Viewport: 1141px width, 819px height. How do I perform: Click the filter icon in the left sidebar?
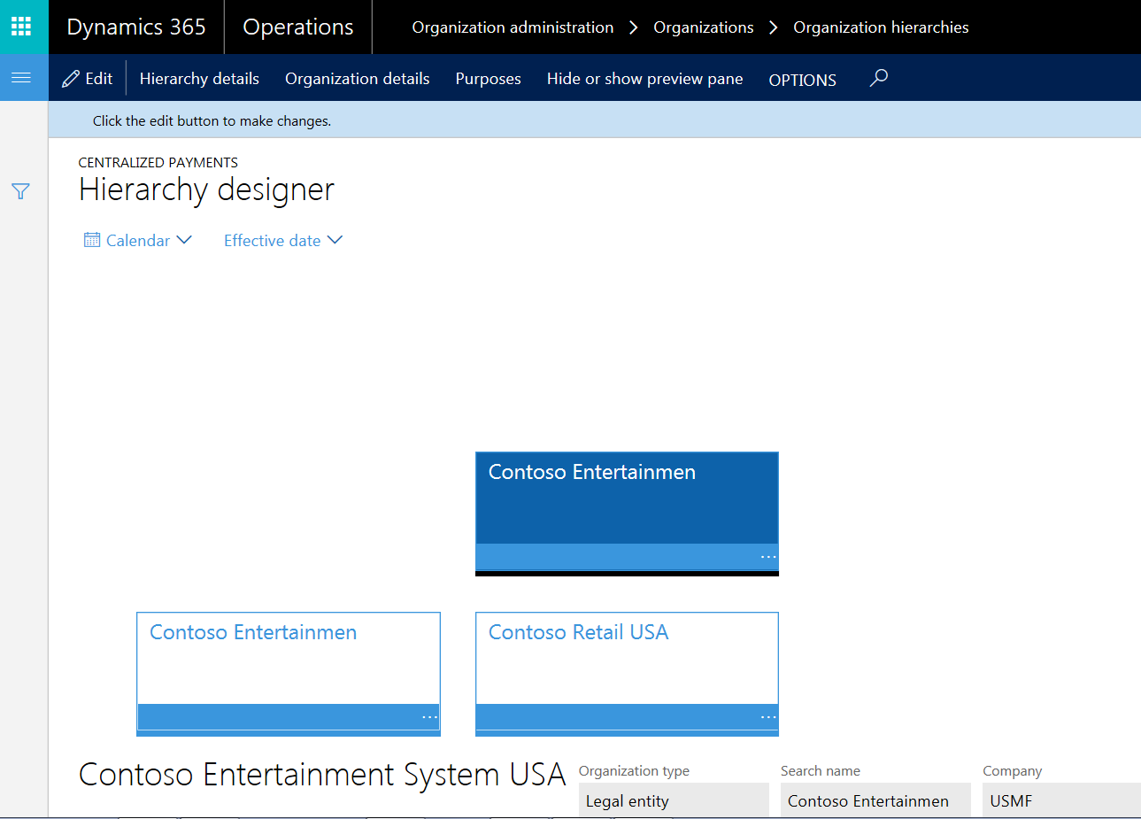point(19,191)
